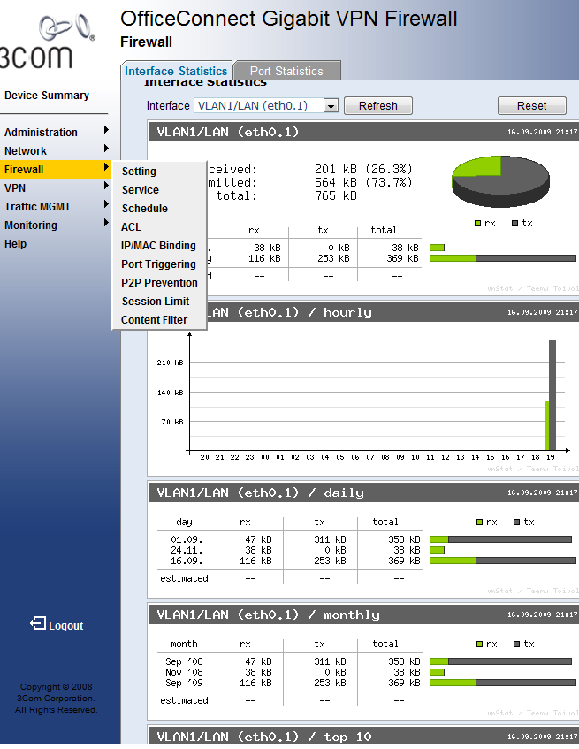Screen dimensions: 579x749
Task: Choose ACL from Firewall submenu
Action: 131,227
